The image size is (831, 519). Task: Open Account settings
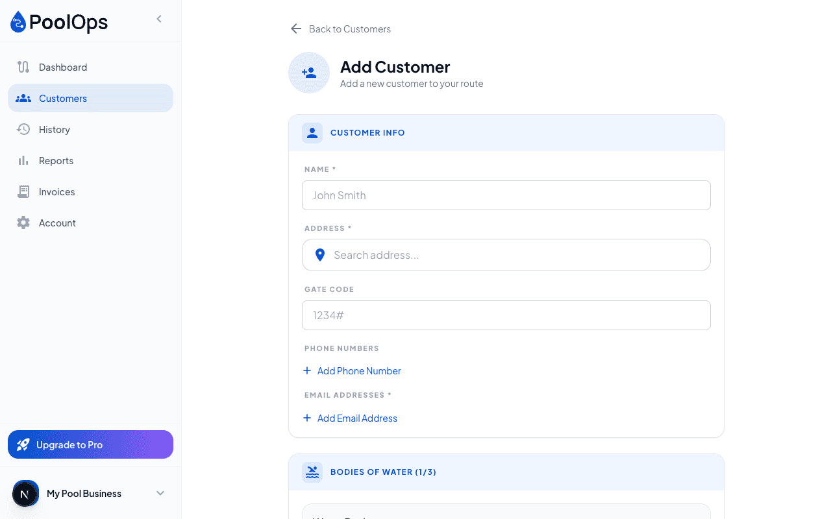point(57,223)
